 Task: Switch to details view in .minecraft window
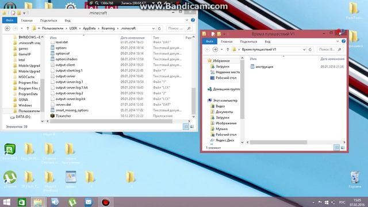[x=186, y=126]
